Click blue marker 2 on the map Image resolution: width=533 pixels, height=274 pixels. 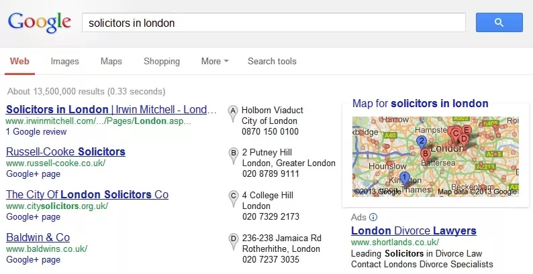(422, 142)
